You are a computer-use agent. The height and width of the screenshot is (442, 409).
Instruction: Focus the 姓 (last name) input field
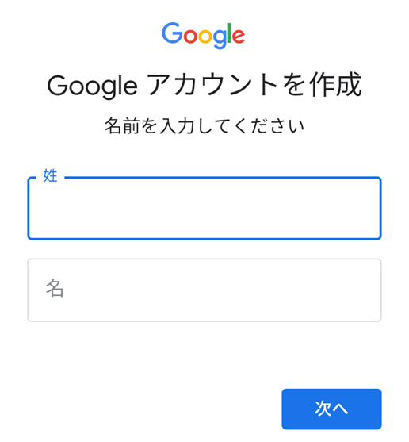coord(204,209)
